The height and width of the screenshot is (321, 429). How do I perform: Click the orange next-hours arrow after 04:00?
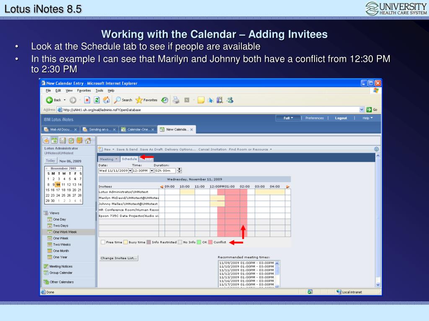pos(288,187)
